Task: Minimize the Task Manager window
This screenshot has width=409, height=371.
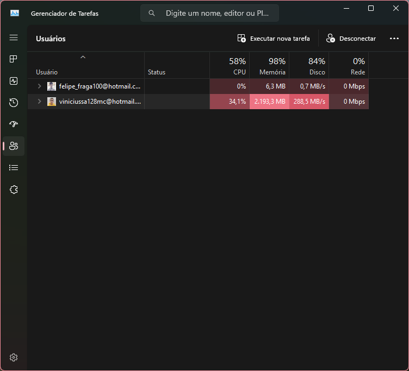Action: [346, 8]
